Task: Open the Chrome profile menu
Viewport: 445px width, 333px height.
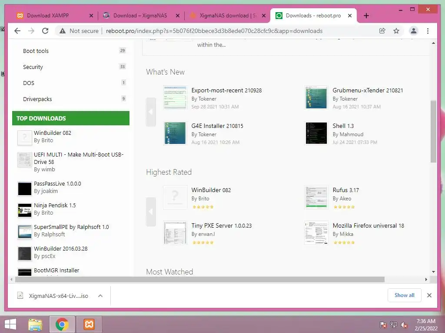Action: point(414,31)
